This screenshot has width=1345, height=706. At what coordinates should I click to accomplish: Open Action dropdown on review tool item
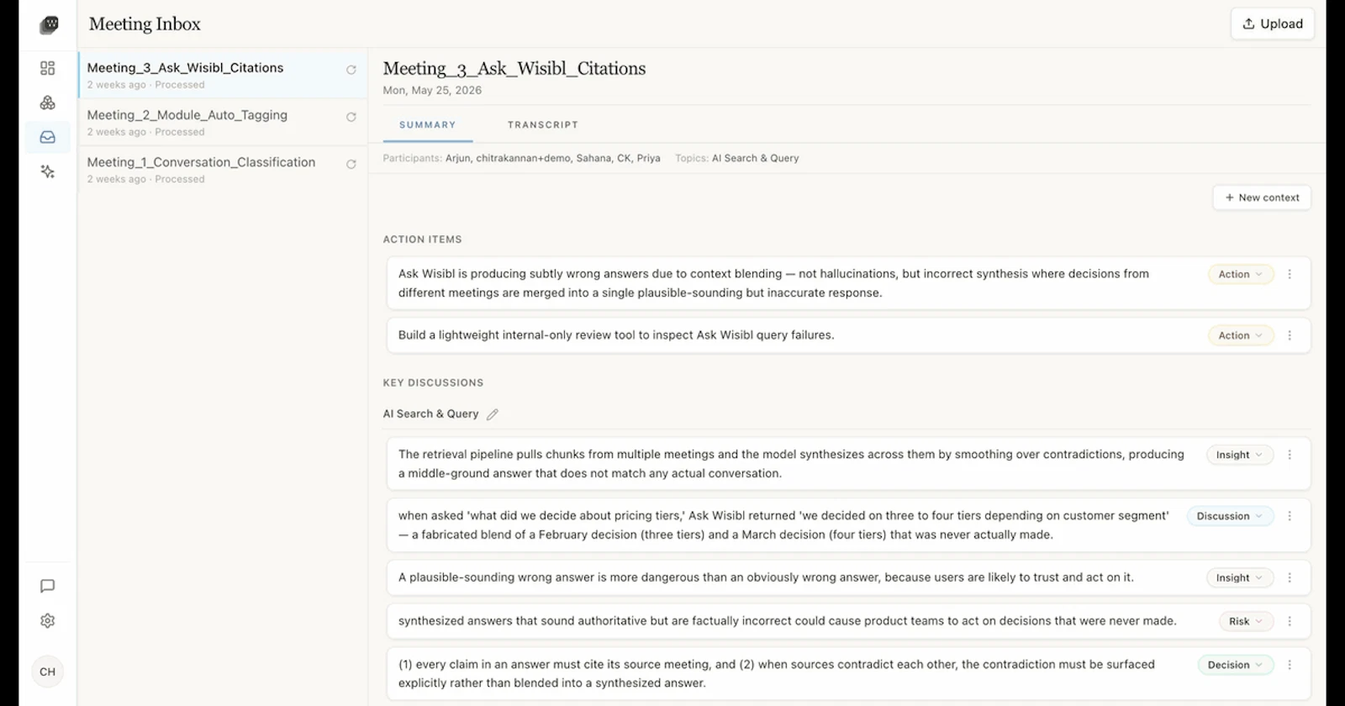(x=1241, y=335)
